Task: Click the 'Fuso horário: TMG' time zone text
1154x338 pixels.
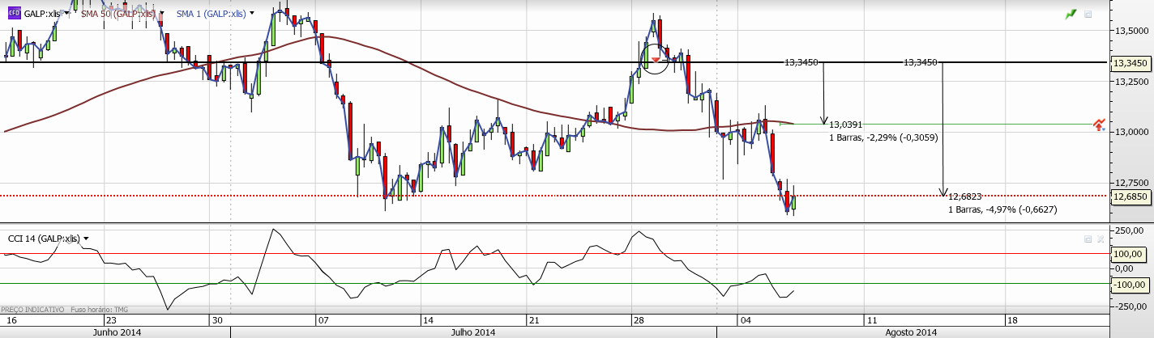Action: click(100, 310)
